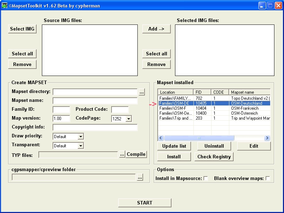Click FID value 10400
Viewport: 284px width, 213px height.
[201, 113]
